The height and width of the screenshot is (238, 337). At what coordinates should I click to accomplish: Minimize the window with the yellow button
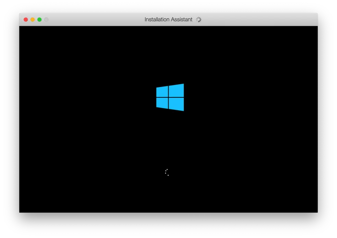point(33,19)
